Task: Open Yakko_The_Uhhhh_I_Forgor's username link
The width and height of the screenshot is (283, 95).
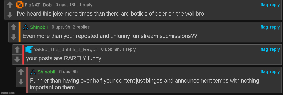Action: click(x=66, y=50)
